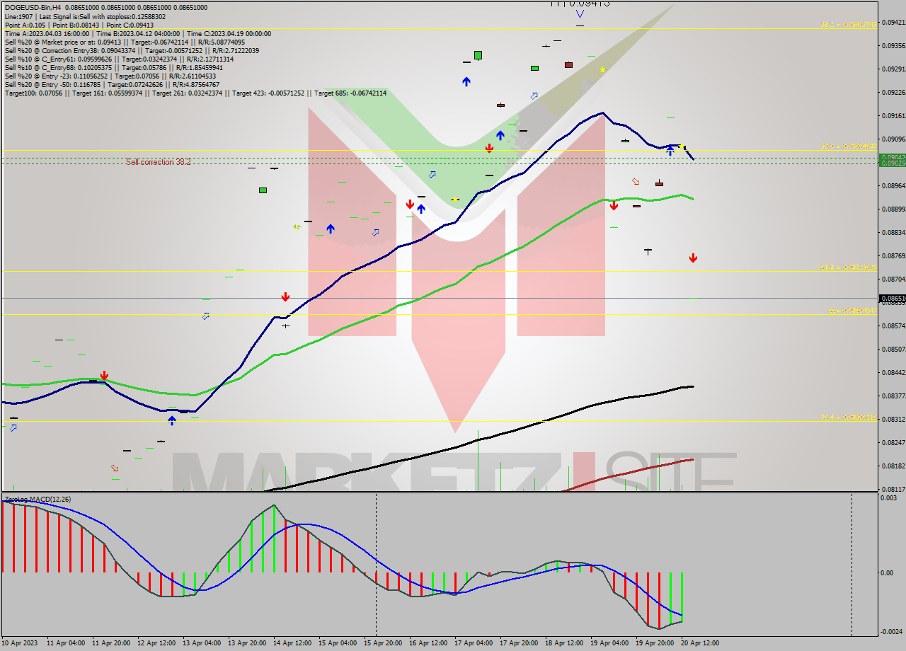This screenshot has width=906, height=651.
Task: Select the 61.8 Fibonacci level label
Action: tap(848, 267)
